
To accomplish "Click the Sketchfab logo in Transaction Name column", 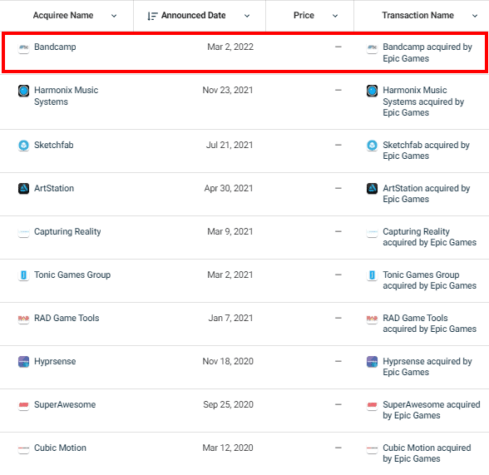I will 372,146.
